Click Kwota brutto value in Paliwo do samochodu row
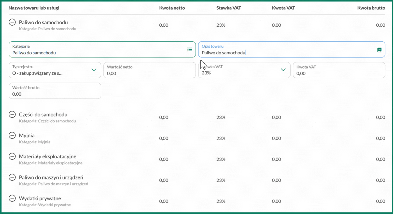Image resolution: width=394 pixels, height=214 pixels. click(x=381, y=25)
